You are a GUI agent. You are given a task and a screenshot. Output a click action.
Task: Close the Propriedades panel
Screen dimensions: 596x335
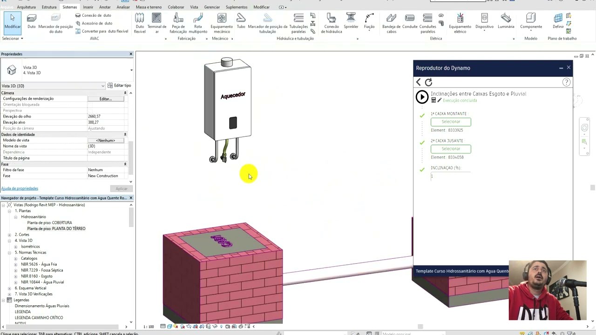point(131,54)
